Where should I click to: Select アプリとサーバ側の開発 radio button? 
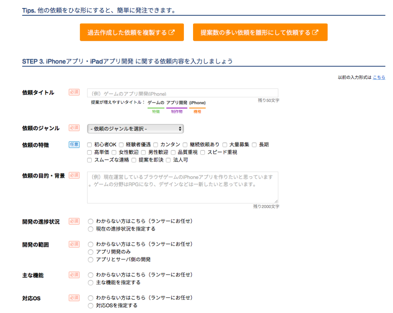point(91,260)
